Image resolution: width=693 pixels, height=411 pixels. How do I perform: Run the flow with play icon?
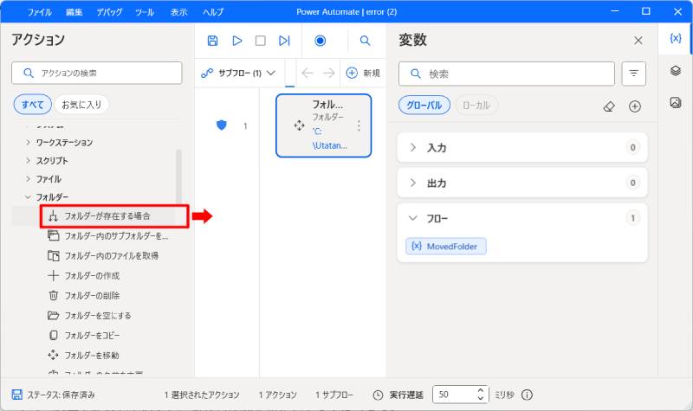(x=236, y=41)
